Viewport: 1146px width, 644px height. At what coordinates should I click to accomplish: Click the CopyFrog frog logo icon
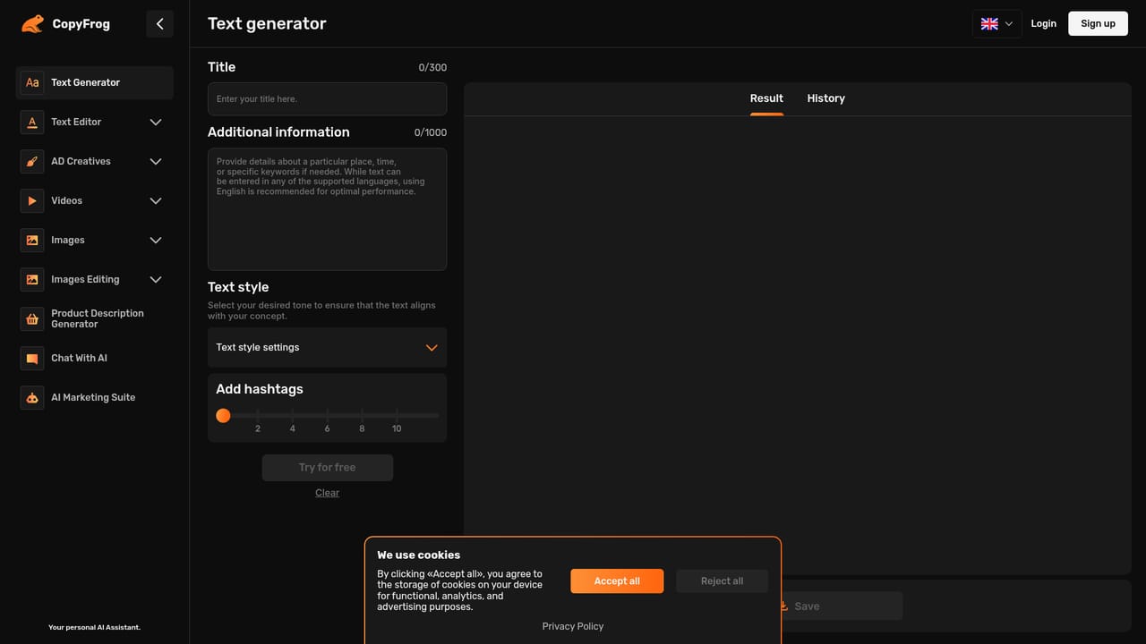[32, 24]
